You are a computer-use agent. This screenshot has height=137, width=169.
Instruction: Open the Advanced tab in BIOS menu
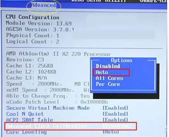(x=44, y=5)
